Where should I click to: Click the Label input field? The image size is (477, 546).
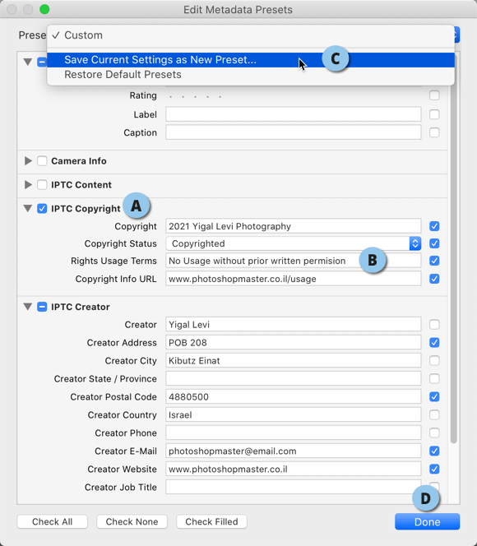tap(294, 114)
